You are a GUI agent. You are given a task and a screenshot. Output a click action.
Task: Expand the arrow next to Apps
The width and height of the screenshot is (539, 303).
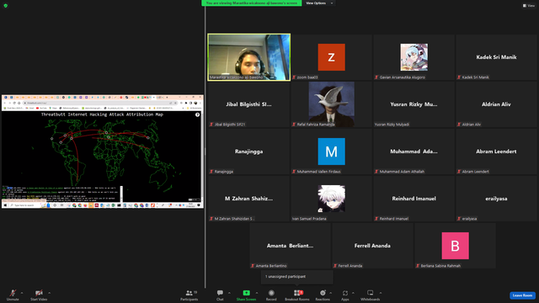(353, 293)
